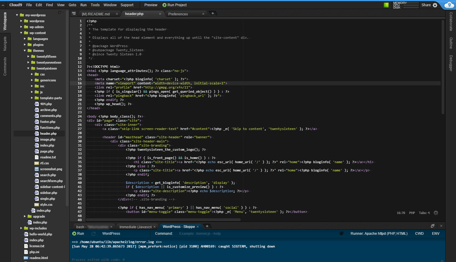
Task: Expand the twentyfifteen theme folder
Action: [x=28, y=57]
